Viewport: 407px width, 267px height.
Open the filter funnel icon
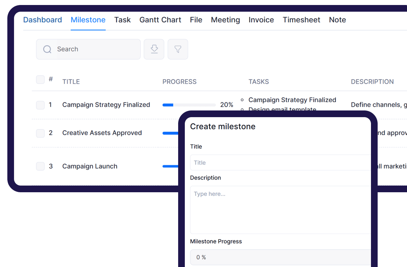click(178, 49)
